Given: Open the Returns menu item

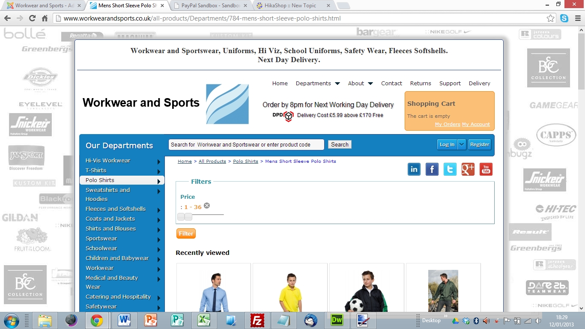Looking at the screenshot, I should [421, 84].
